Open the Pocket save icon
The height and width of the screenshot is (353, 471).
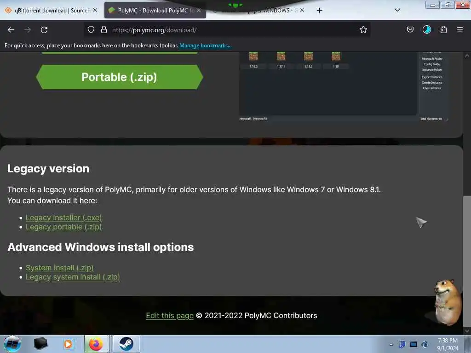410,30
